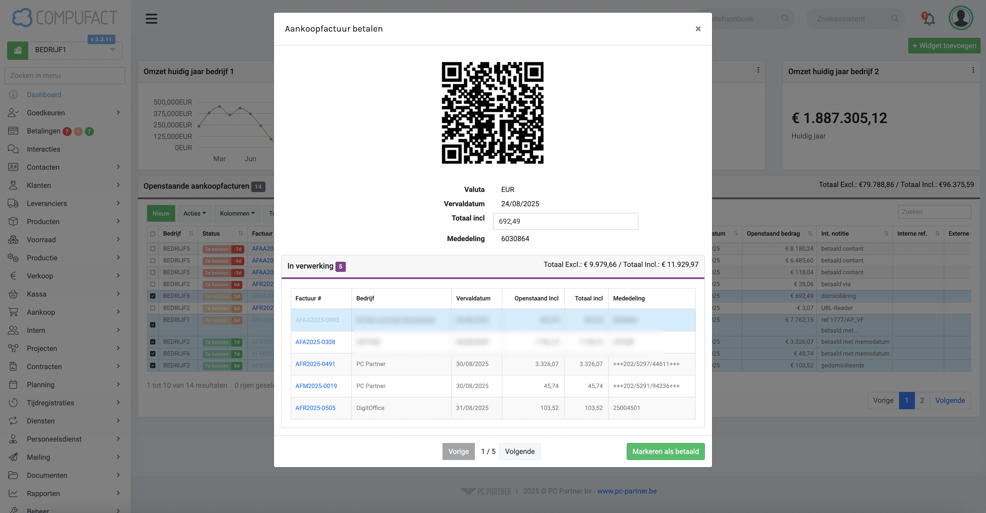Open the Kolommen dropdown
Screen dimensions: 986x513
[237, 213]
